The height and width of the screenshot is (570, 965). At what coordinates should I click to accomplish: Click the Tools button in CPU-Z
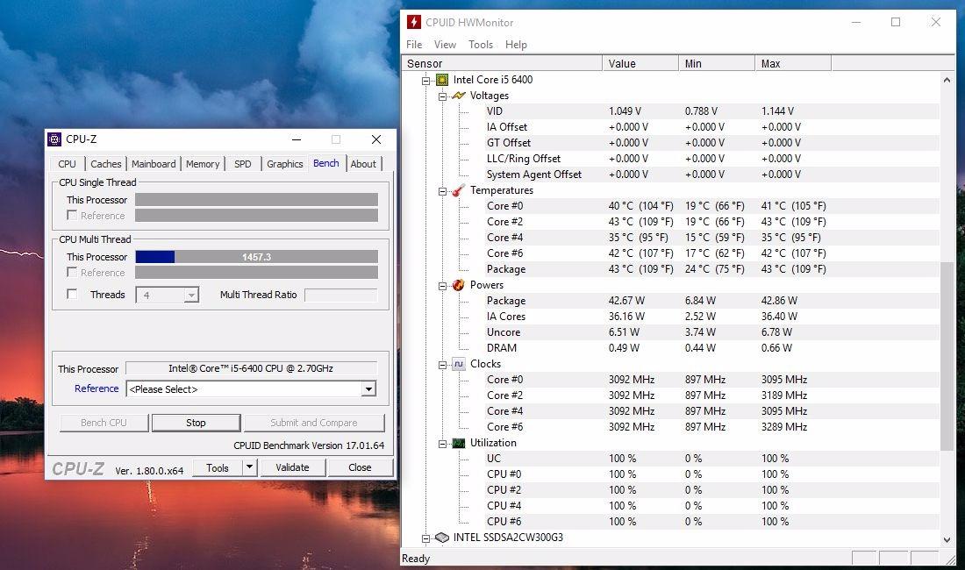pyautogui.click(x=218, y=467)
